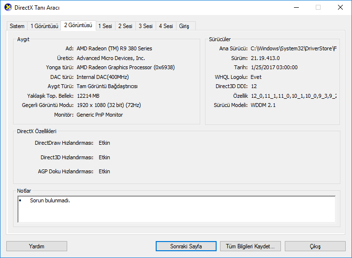Screen dimensions: 352x258
Task: Click the Generic PnP Monitor value
Action: click(100, 115)
